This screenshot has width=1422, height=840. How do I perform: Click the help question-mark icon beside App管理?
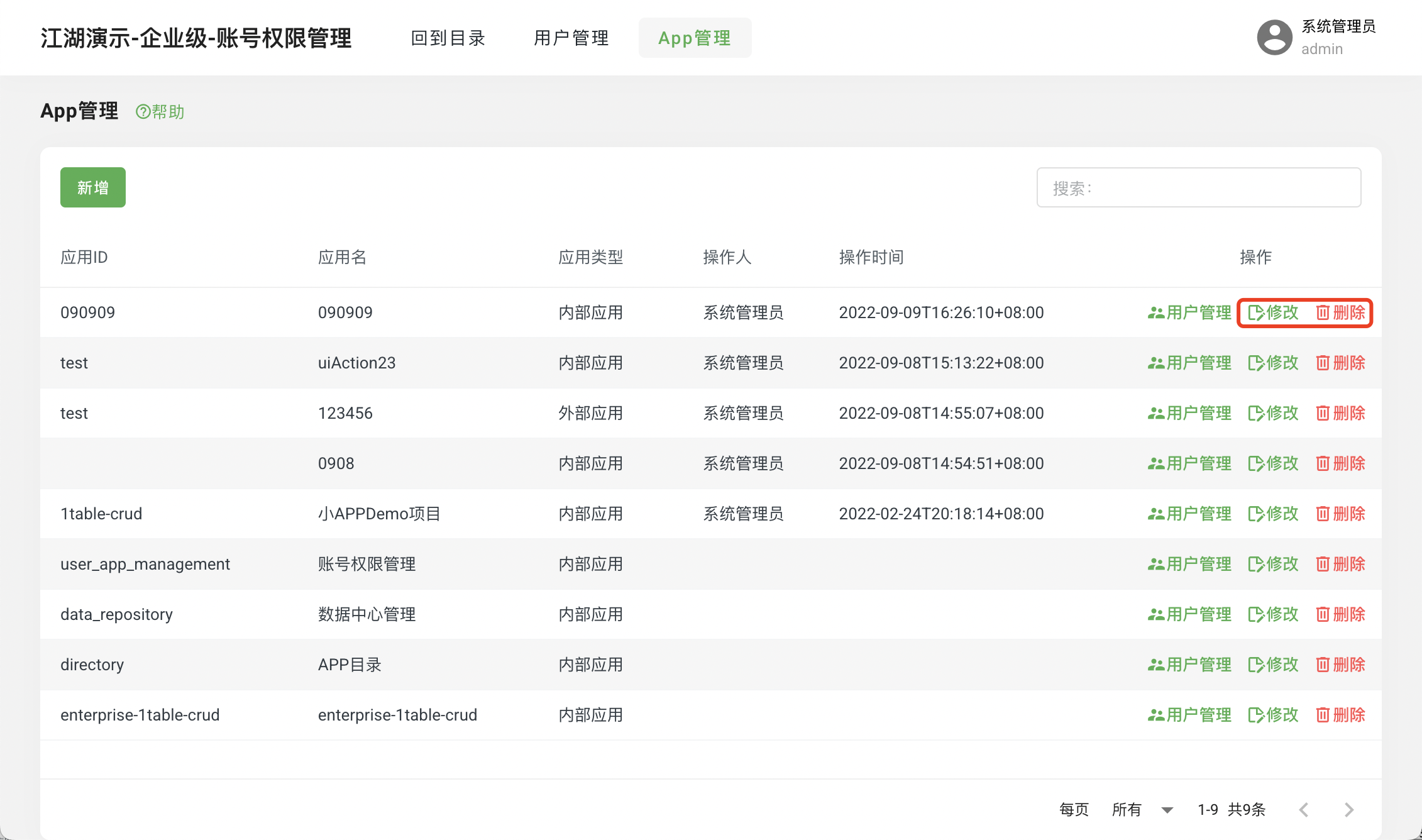coord(143,112)
